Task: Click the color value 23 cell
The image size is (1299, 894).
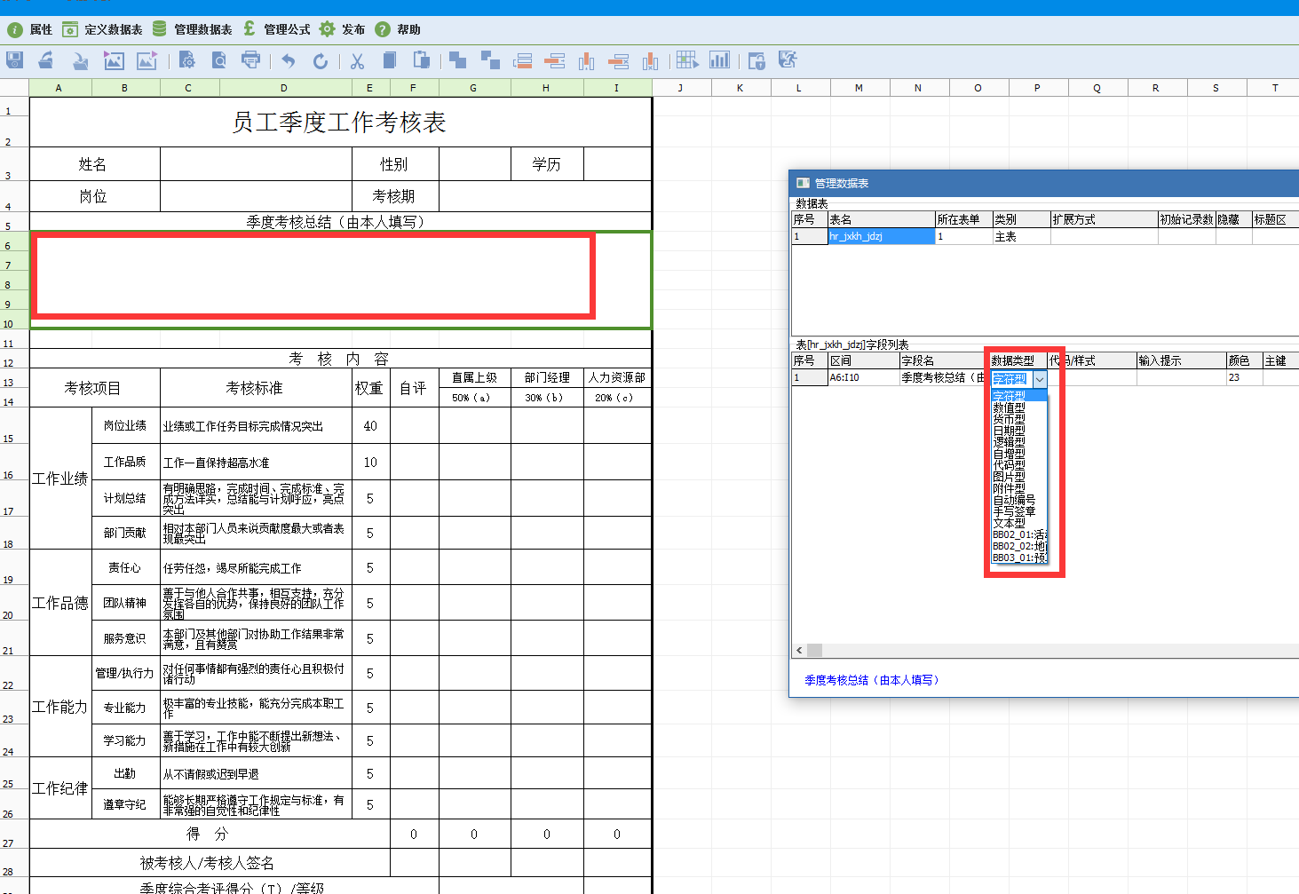Action: (x=1244, y=377)
